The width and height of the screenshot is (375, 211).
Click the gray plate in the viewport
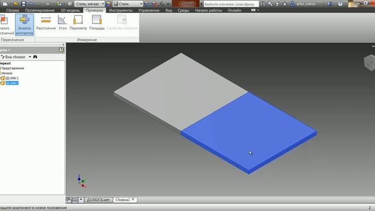(181, 92)
